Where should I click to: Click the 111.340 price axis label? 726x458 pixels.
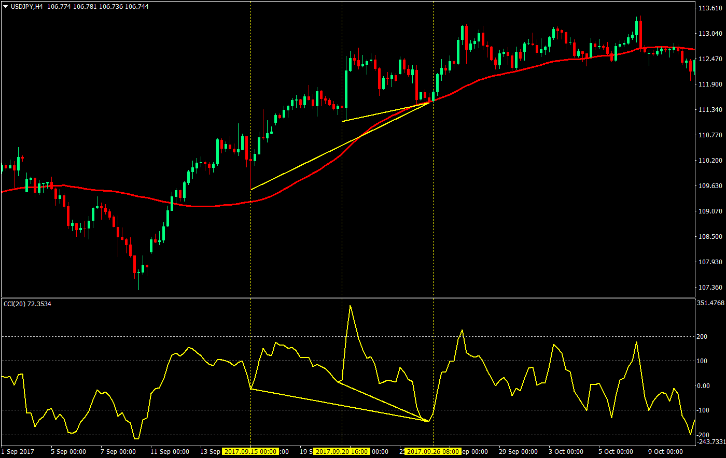point(711,109)
